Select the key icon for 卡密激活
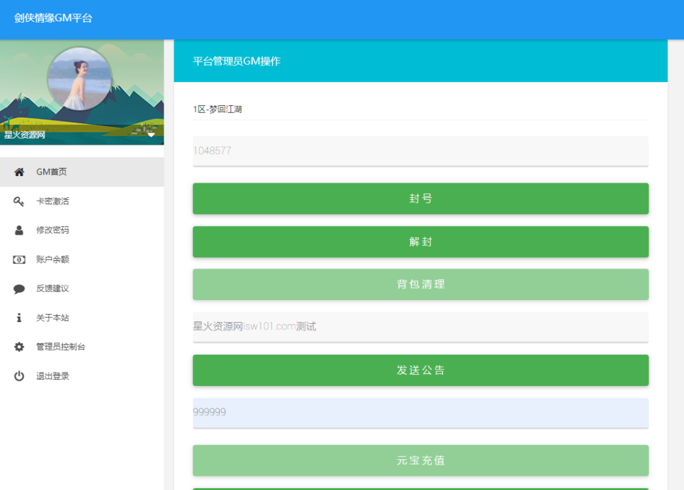Screen dimensions: 684x490 (18, 201)
